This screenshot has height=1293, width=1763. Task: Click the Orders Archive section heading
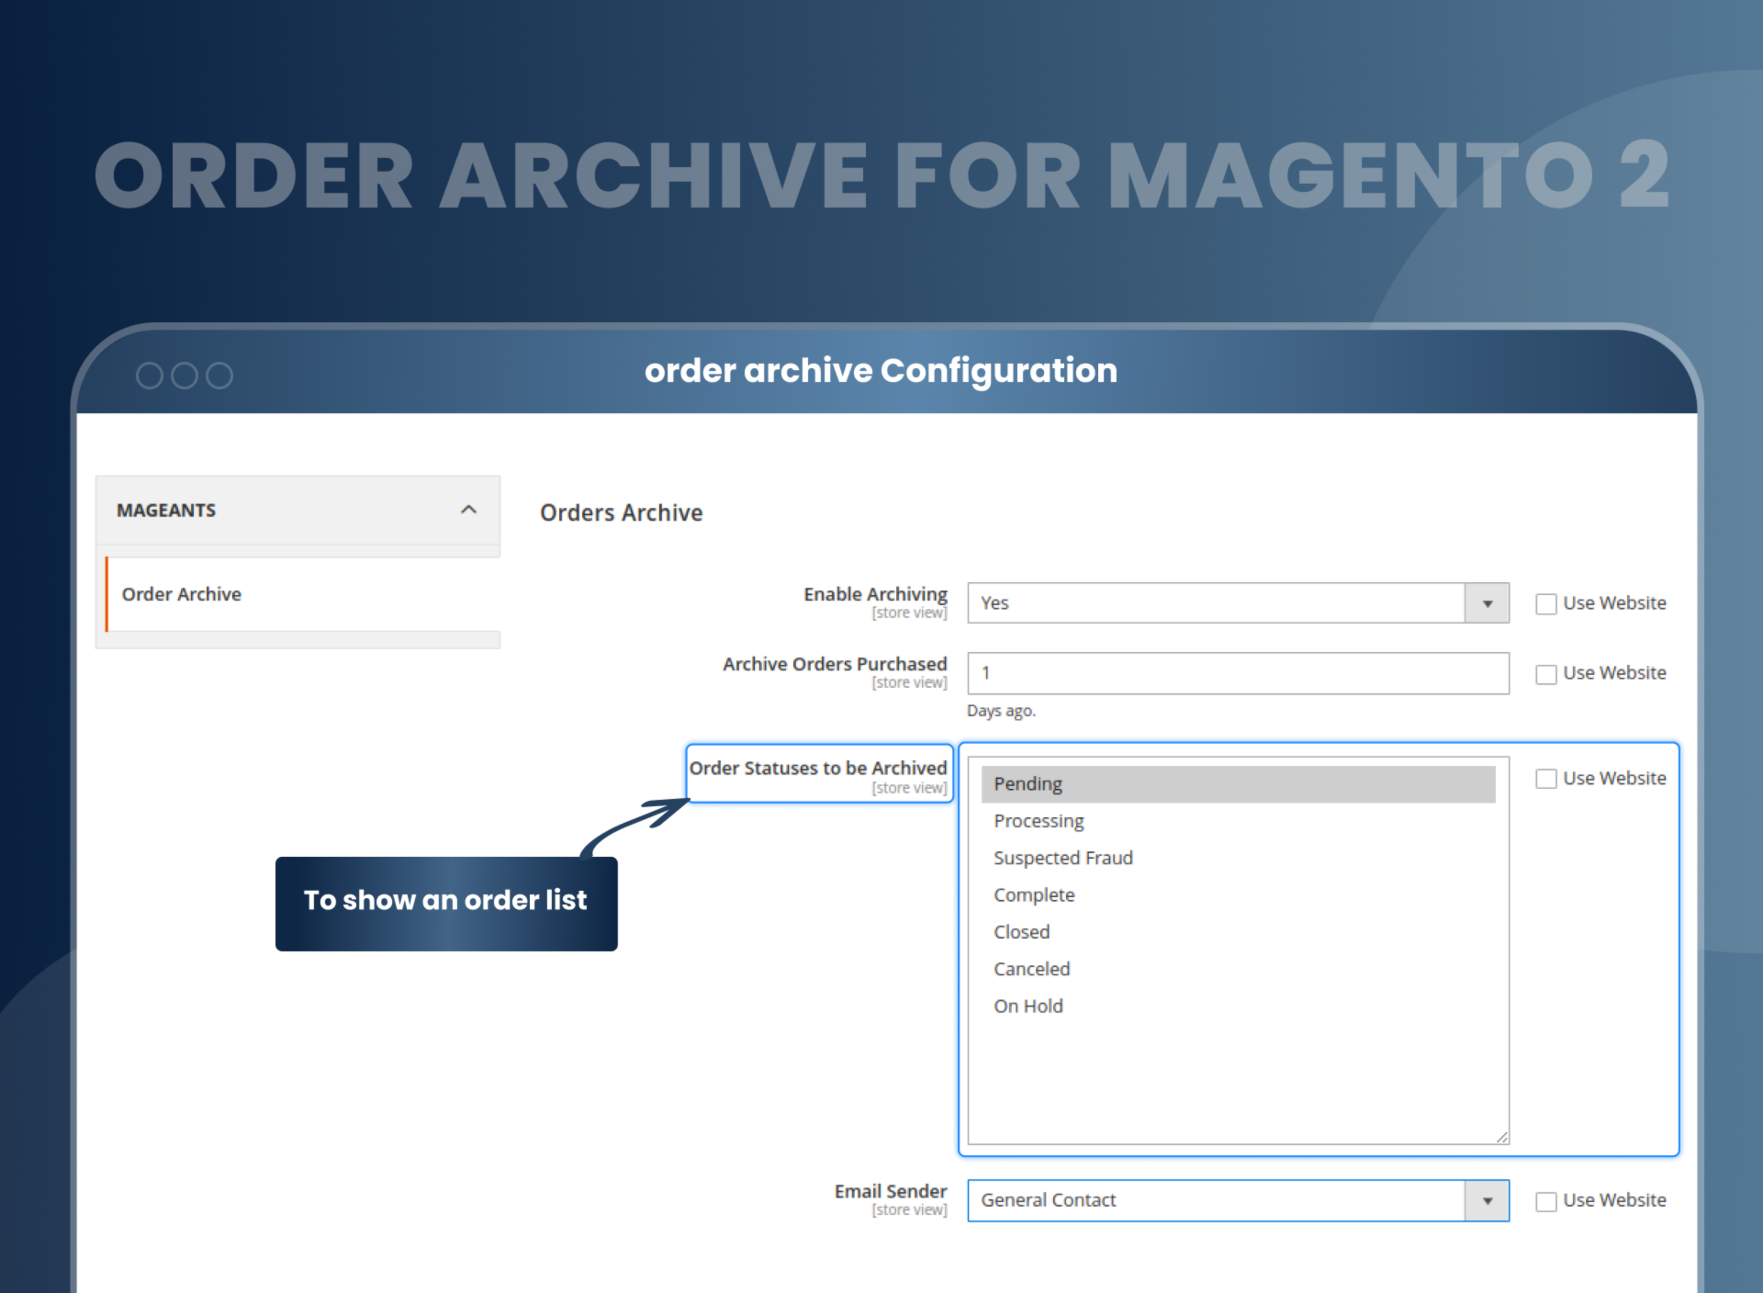coord(621,513)
